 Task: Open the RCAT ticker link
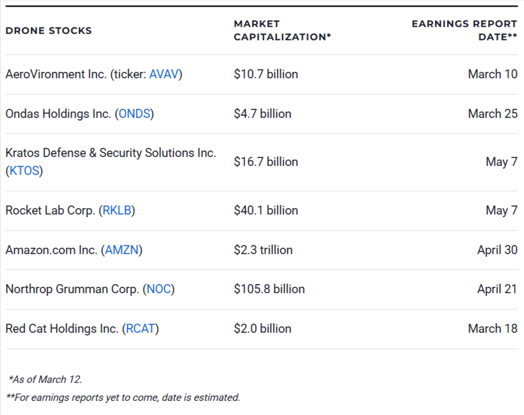click(141, 328)
